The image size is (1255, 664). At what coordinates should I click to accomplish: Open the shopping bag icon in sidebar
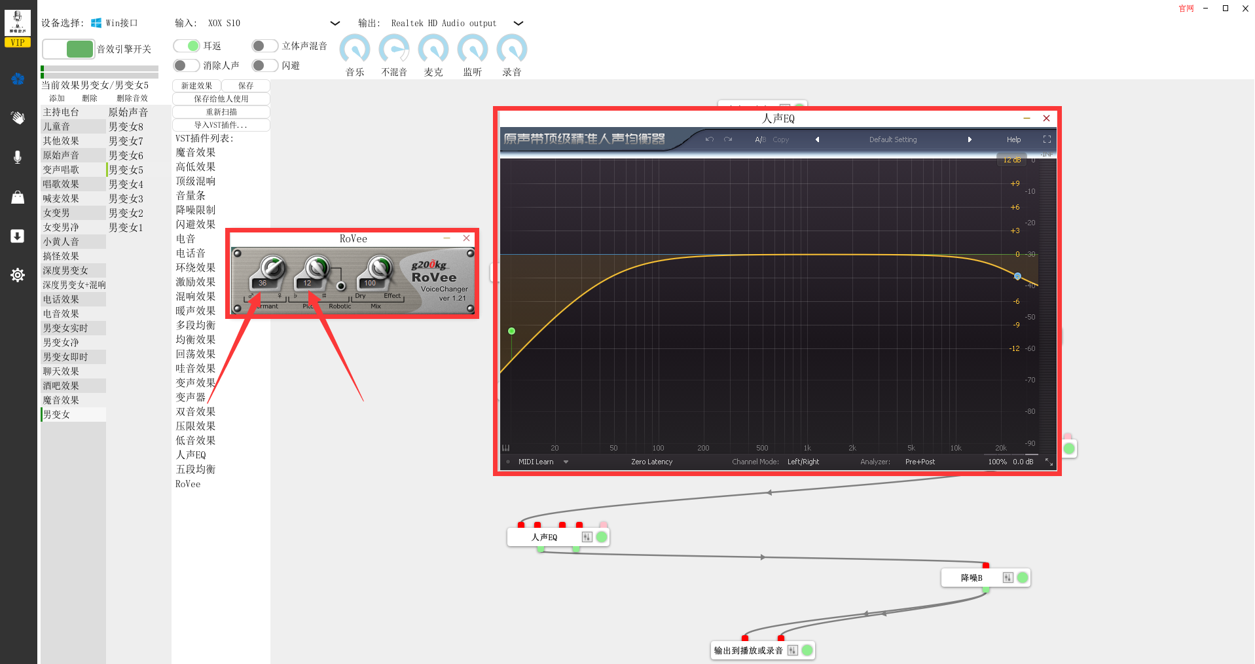point(18,197)
